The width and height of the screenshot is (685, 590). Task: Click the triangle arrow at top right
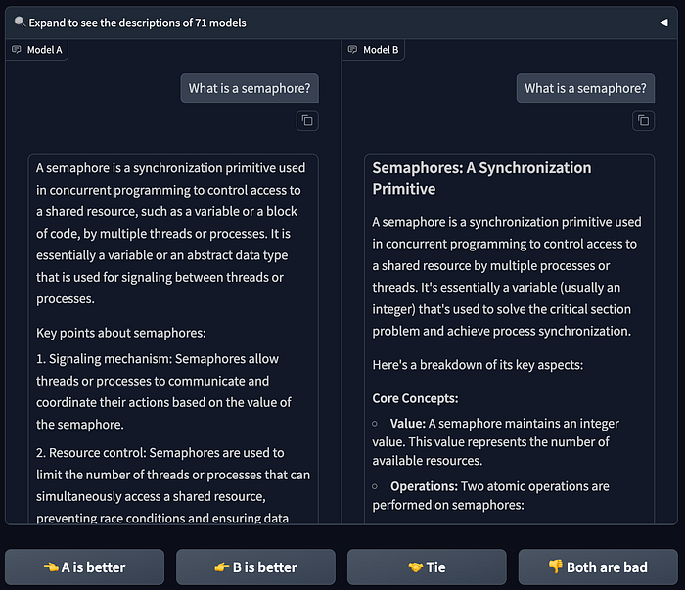coord(662,23)
